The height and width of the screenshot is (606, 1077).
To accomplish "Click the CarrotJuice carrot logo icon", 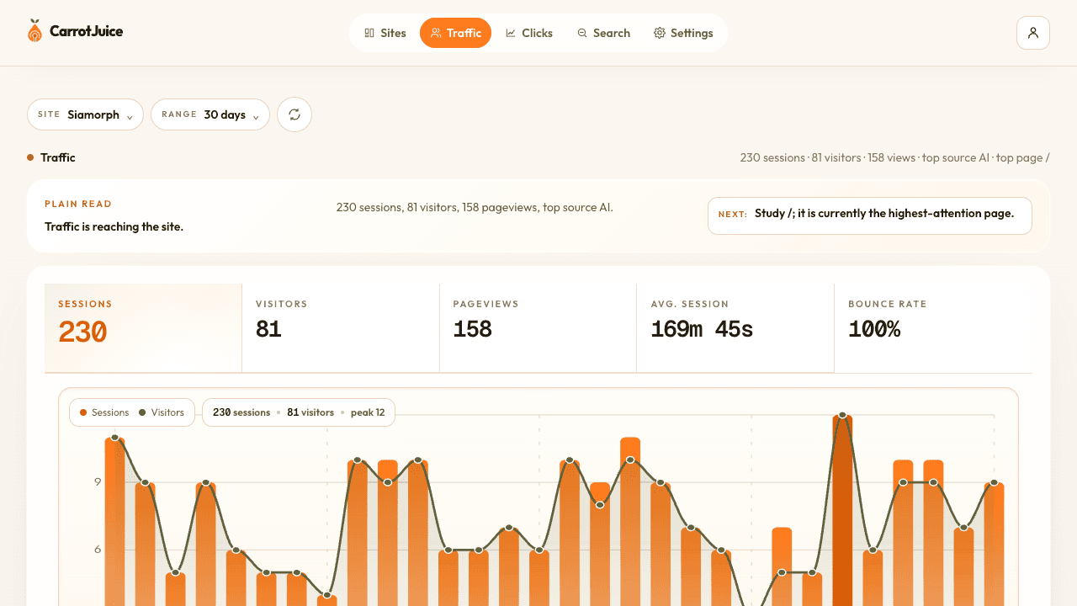I will point(34,31).
